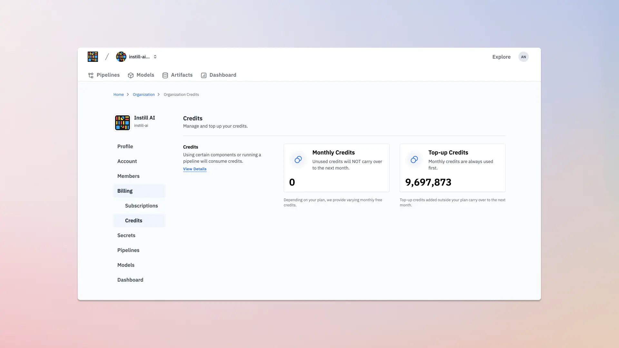Follow the Home breadcrumb link
This screenshot has width=619, height=348.
(119, 94)
